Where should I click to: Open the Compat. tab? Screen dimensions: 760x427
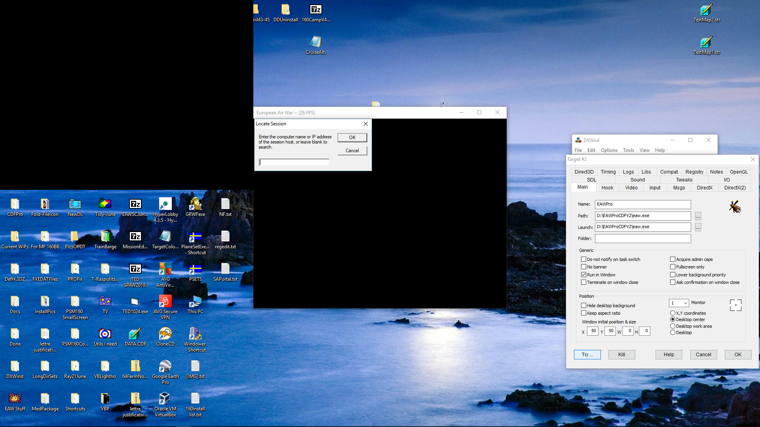(x=669, y=172)
